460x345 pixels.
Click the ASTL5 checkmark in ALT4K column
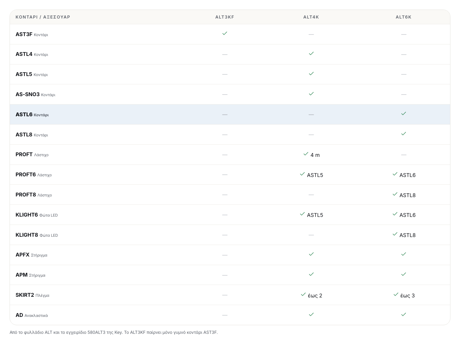tap(311, 73)
